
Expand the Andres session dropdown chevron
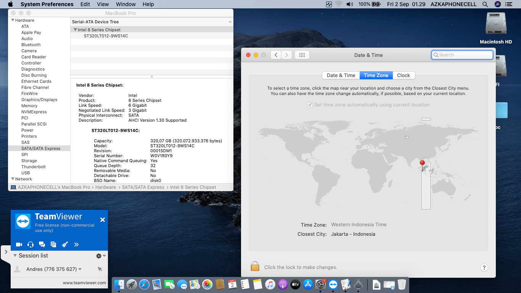click(x=80, y=269)
